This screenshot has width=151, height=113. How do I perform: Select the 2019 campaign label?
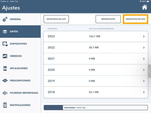click(x=51, y=81)
